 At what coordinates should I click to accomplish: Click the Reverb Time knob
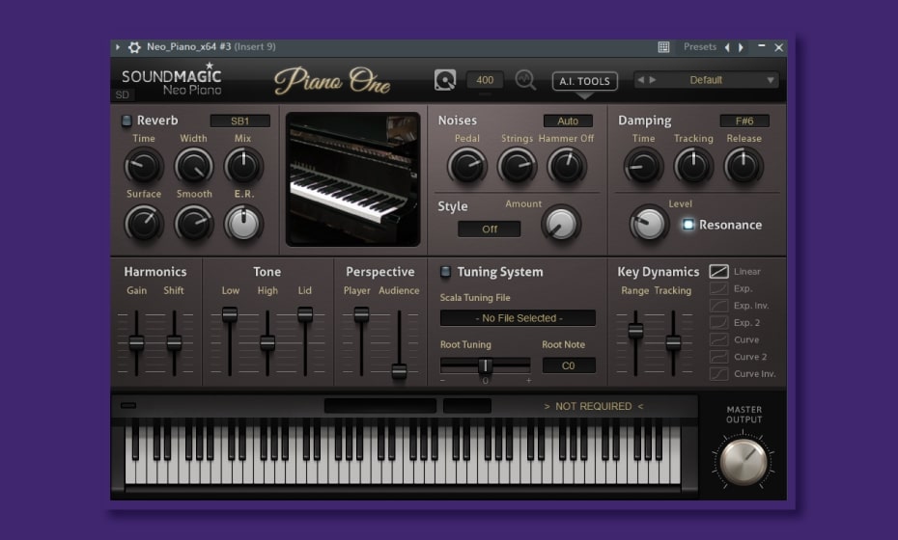tap(144, 166)
